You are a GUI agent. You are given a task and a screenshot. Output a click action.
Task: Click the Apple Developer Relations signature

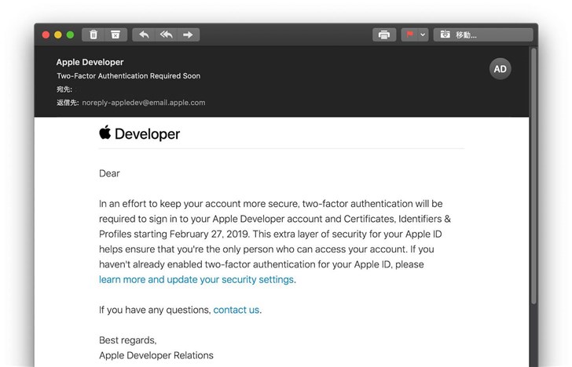[x=156, y=355]
